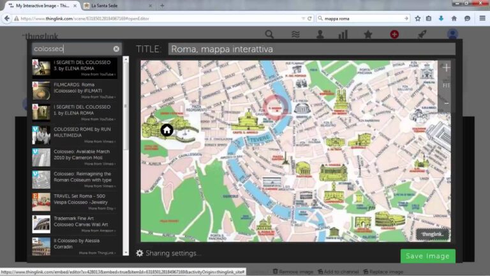Open the chat bubble icon in toolbar
Screen dimensions: 490x276
coord(467,19)
